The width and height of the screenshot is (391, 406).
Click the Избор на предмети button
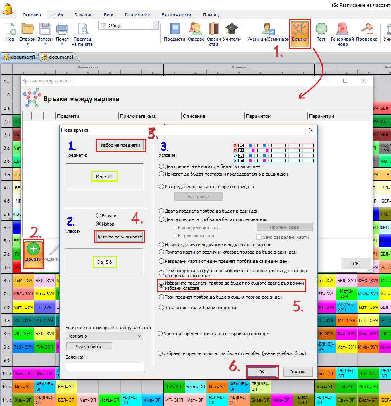[121, 145]
